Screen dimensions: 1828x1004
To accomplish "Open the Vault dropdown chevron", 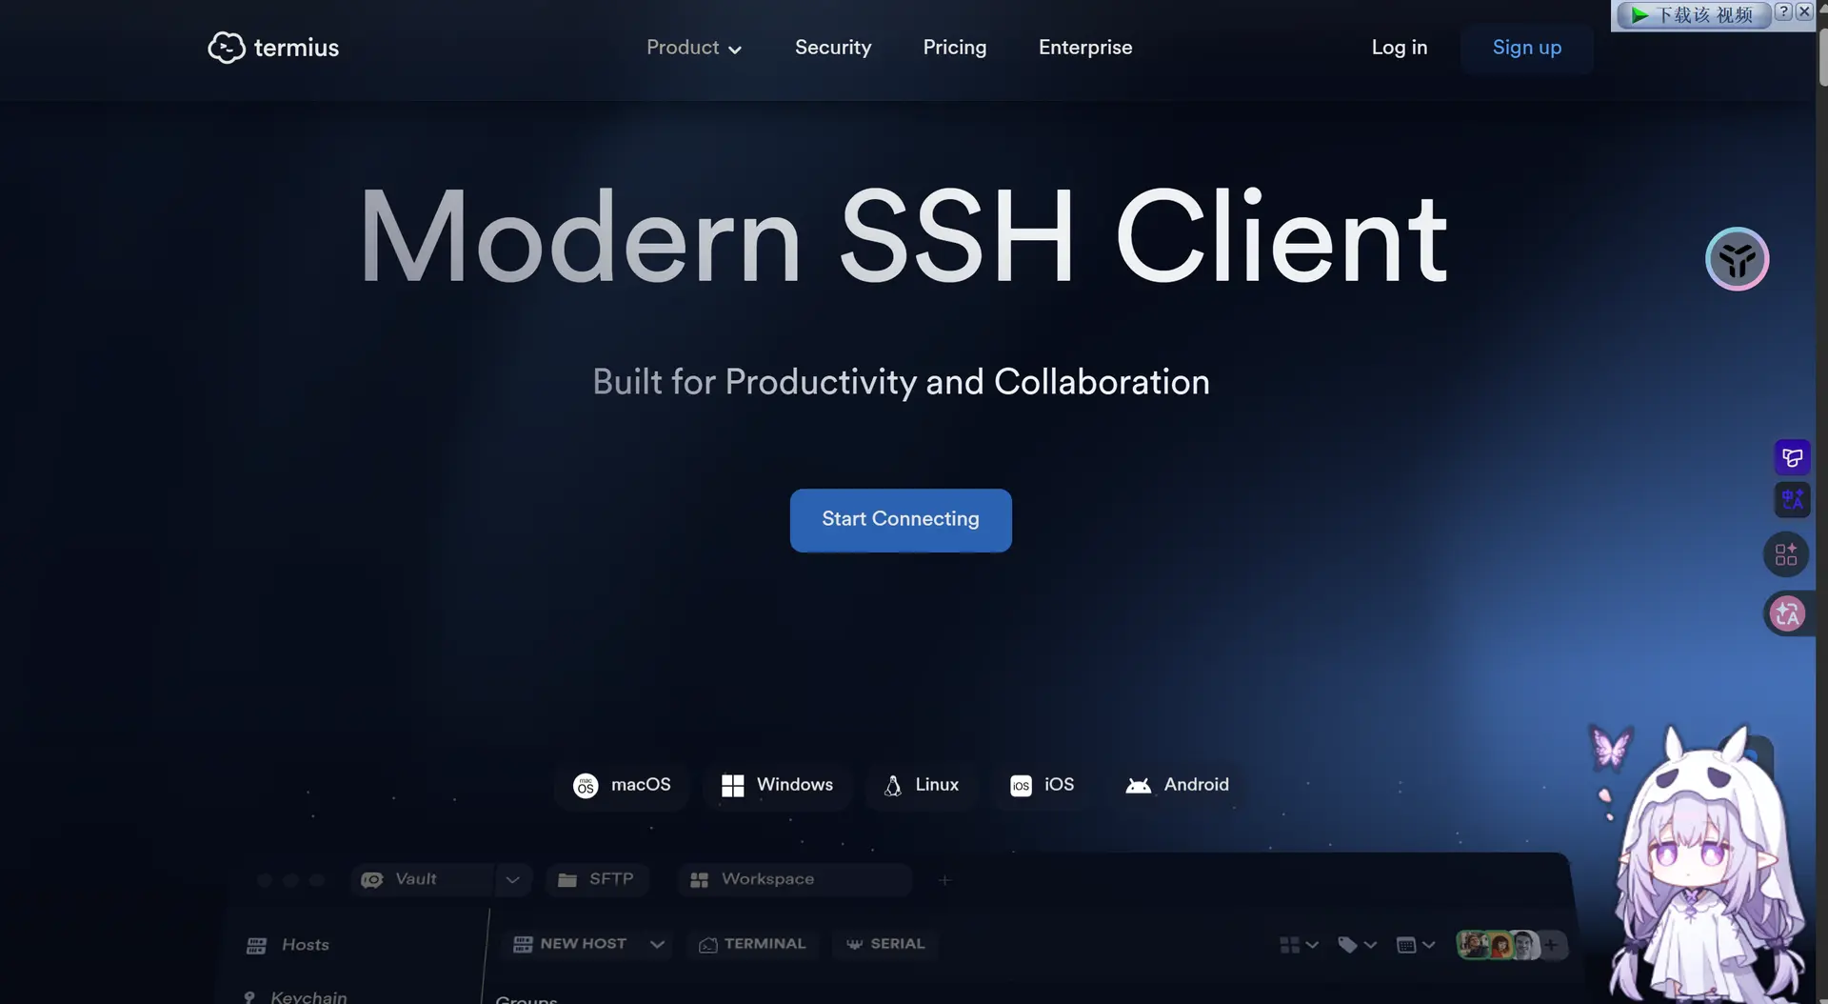I will (512, 880).
